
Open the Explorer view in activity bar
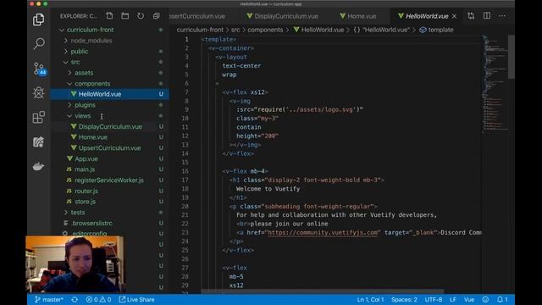pos(38,19)
